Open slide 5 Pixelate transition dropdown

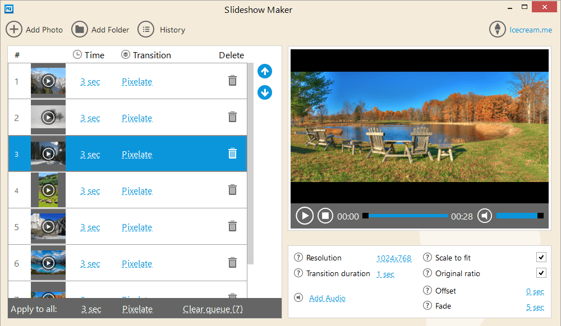[x=137, y=227]
